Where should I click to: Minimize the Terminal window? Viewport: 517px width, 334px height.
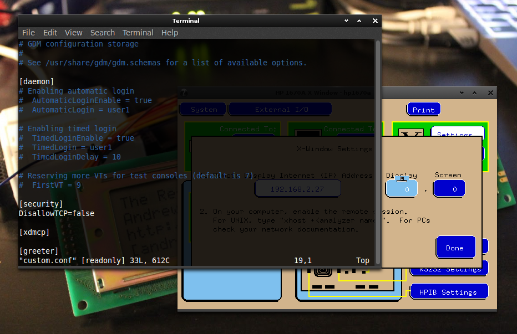click(x=346, y=20)
